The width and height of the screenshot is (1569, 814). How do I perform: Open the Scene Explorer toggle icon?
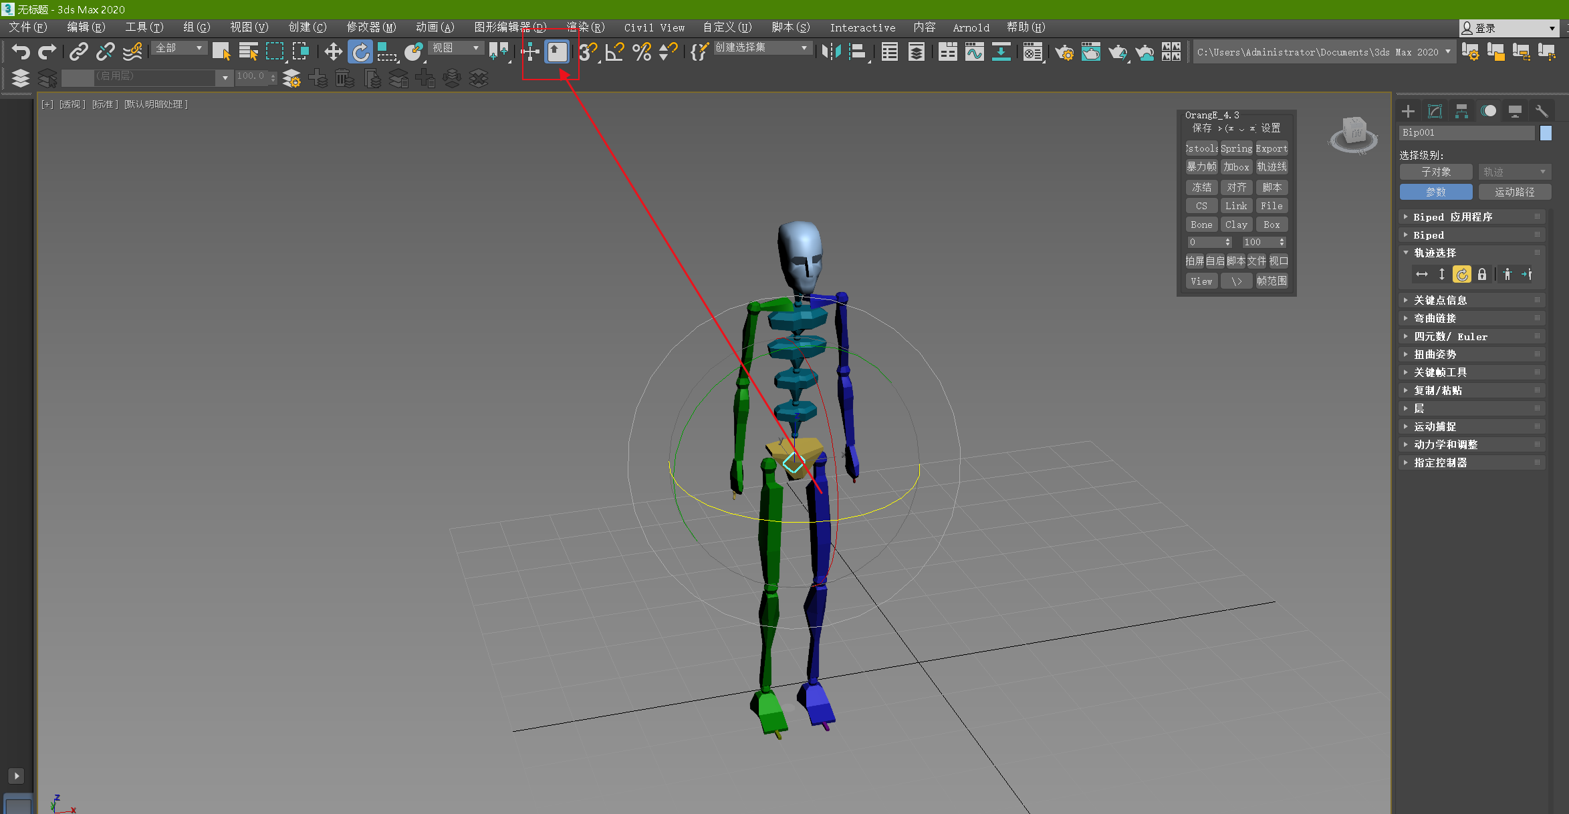point(890,51)
